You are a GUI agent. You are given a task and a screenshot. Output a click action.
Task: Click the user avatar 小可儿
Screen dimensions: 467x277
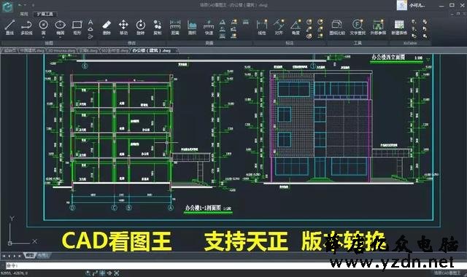pos(402,5)
